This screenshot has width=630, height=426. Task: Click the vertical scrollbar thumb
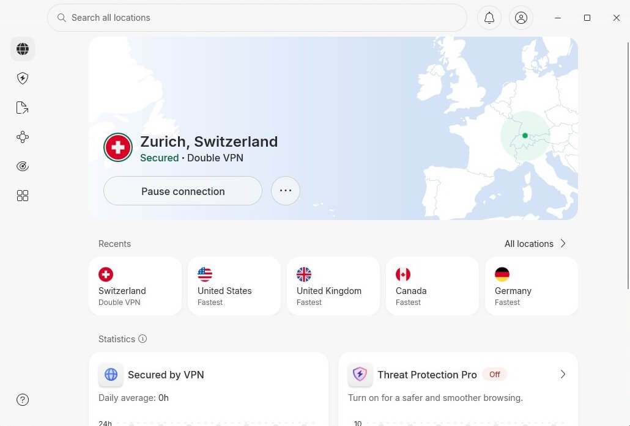[x=628, y=164]
